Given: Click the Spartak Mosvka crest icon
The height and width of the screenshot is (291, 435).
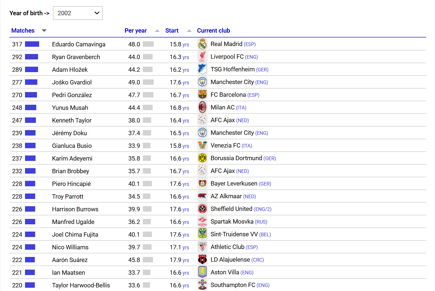Looking at the screenshot, I should tap(202, 222).
